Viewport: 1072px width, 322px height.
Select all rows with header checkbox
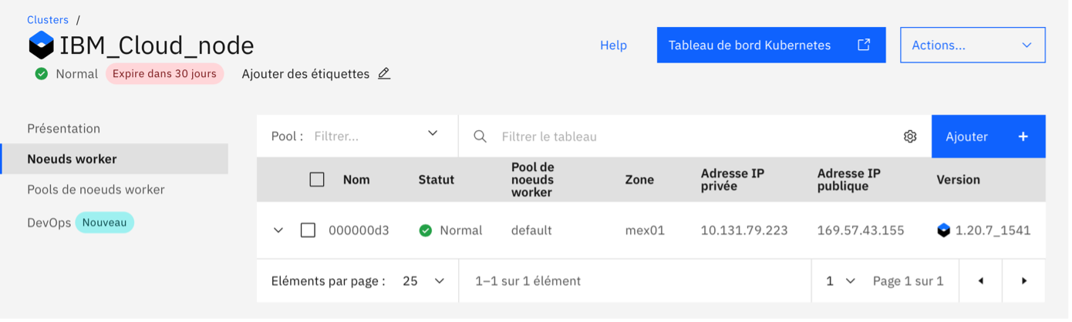(317, 179)
